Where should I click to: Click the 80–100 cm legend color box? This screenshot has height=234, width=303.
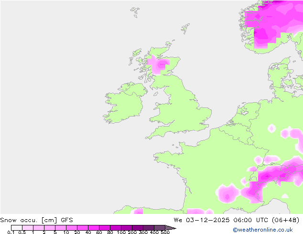click(x=116, y=228)
